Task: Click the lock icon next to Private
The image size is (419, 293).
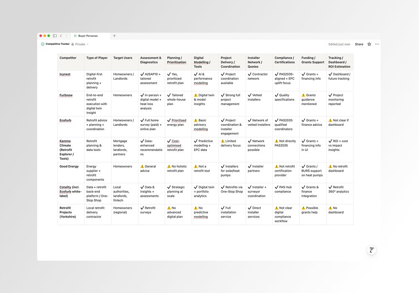Action: coord(73,44)
